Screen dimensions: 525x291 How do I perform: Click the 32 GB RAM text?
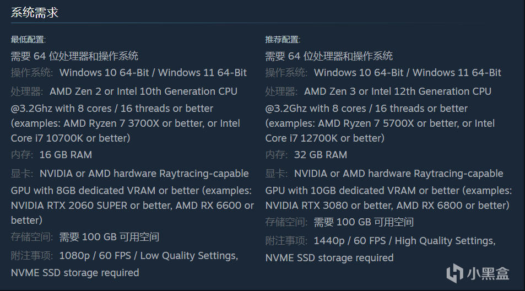coord(320,155)
